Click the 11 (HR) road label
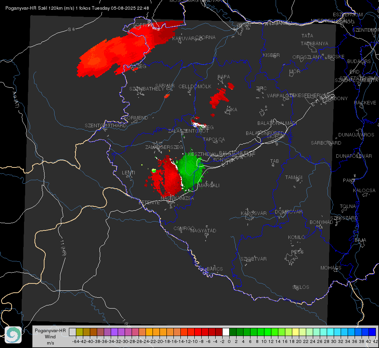This screenshot has height=348, width=379. coord(63,248)
